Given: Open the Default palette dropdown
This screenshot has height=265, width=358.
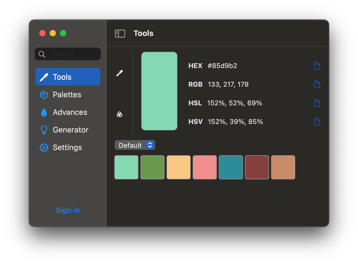Looking at the screenshot, I should [135, 145].
